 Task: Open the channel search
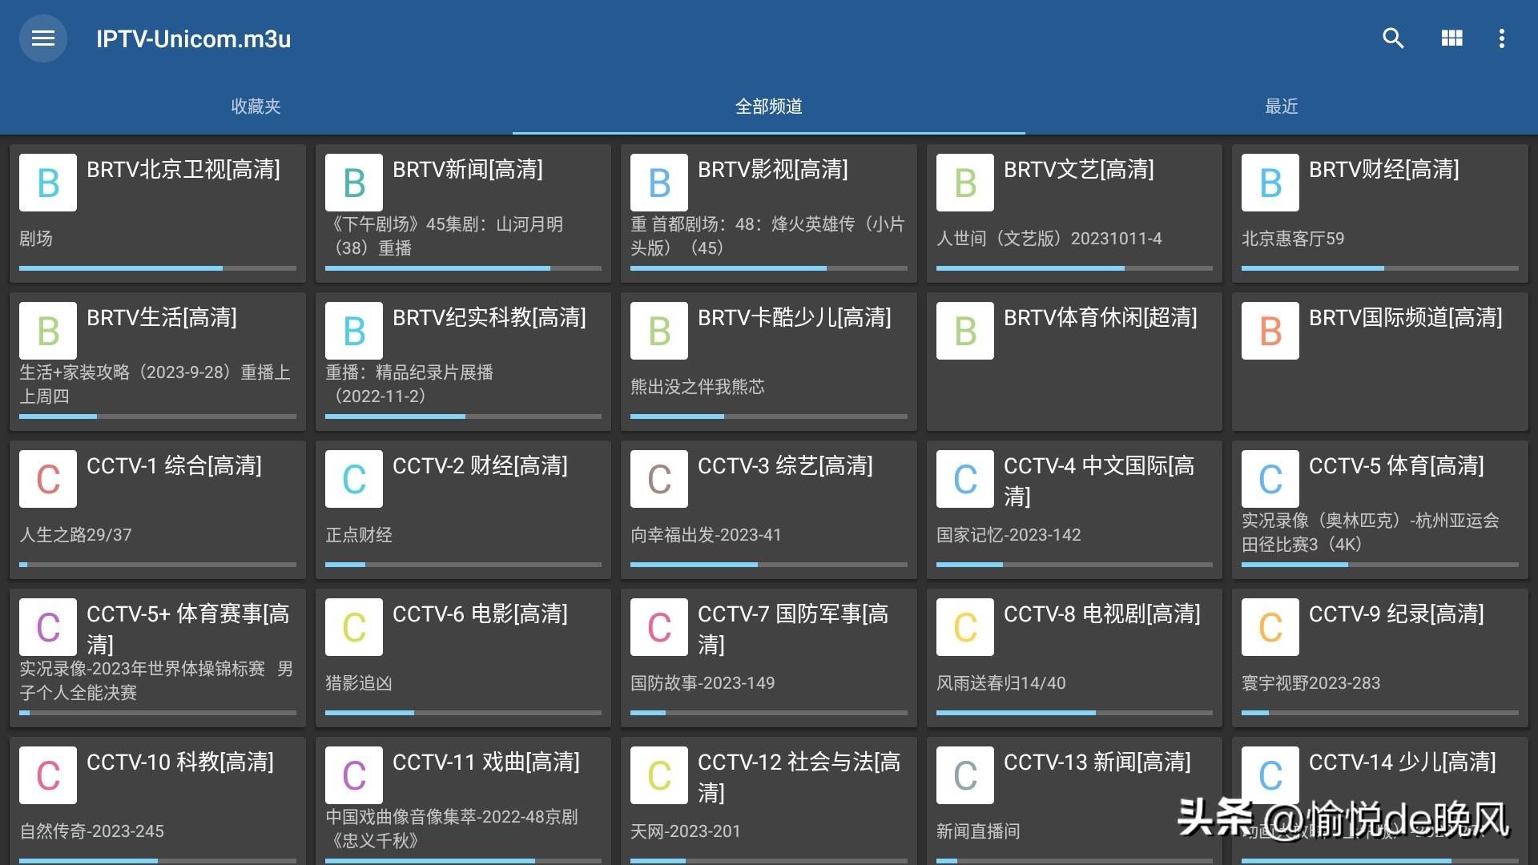[x=1393, y=38]
